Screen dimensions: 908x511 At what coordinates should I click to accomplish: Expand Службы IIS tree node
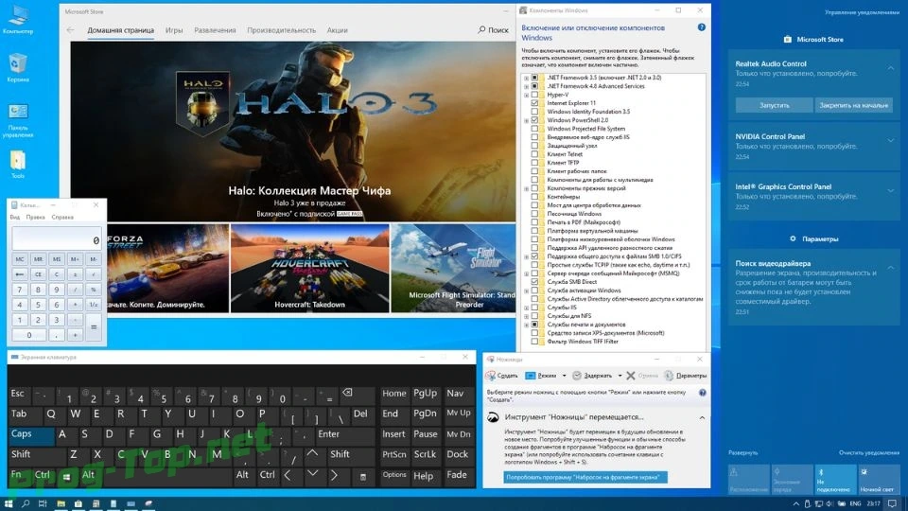(x=527, y=308)
